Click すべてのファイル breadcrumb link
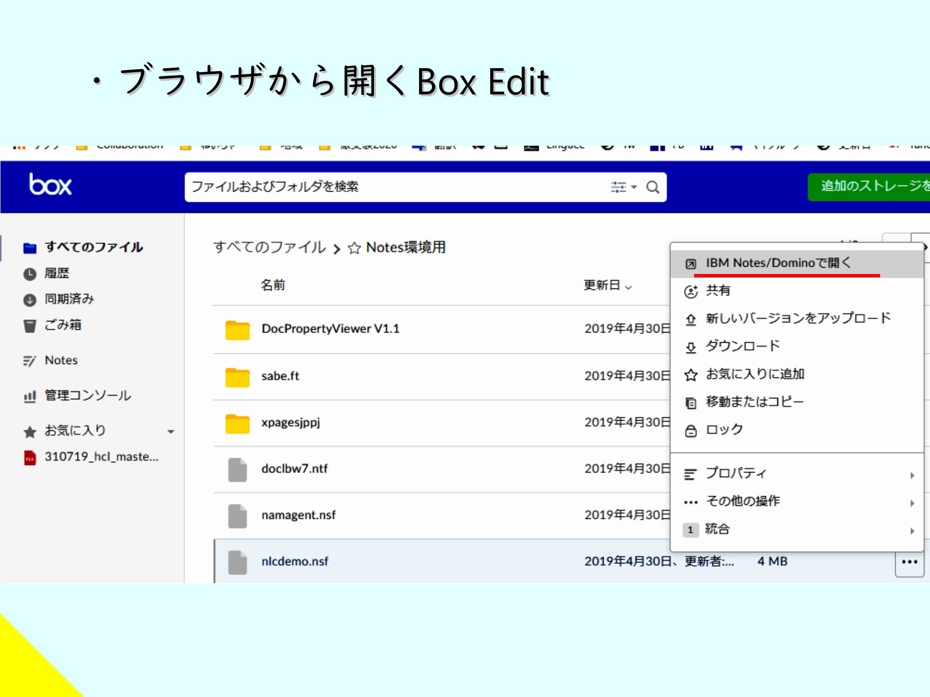The width and height of the screenshot is (930, 697). pyautogui.click(x=269, y=247)
